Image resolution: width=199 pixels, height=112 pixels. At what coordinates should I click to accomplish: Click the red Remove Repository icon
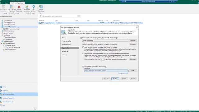tap(19, 7)
